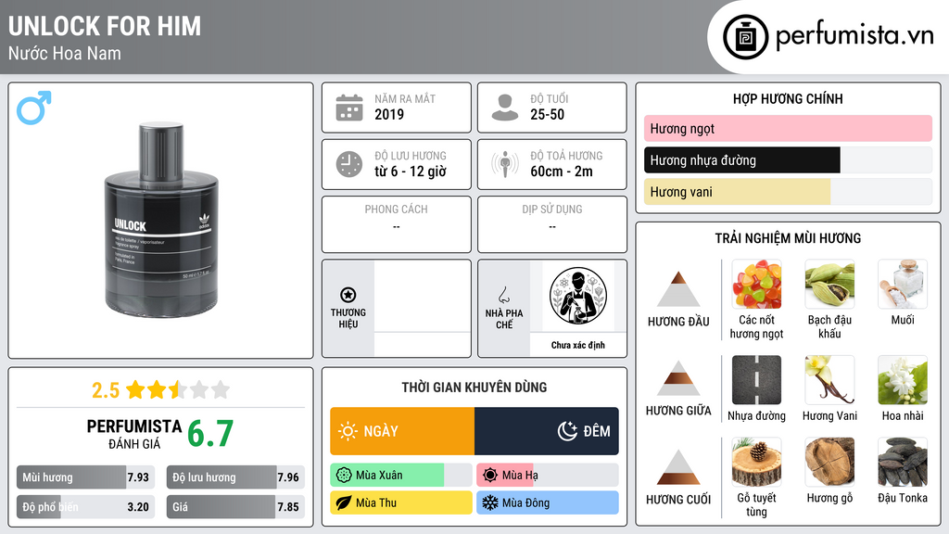
Task: Click the Hương cuối pyramid icon
Action: click(x=678, y=467)
